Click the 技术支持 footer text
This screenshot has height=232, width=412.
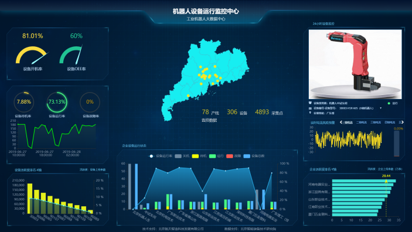click(173, 229)
